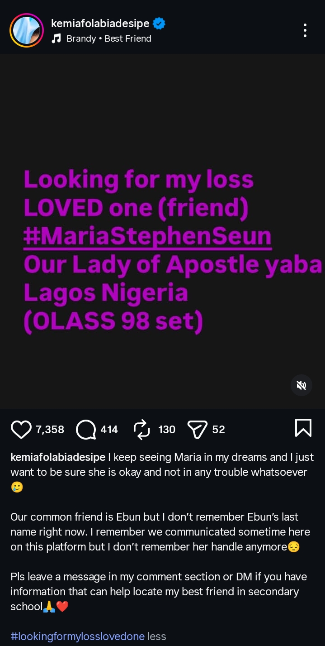
Task: Open kemiafolabiadesipe profile from the header
Action: pyautogui.click(x=100, y=24)
